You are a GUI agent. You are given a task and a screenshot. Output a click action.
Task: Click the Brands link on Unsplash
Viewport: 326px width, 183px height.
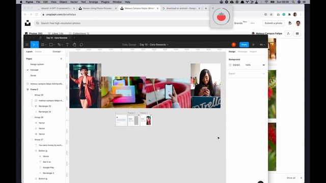pos(238,23)
